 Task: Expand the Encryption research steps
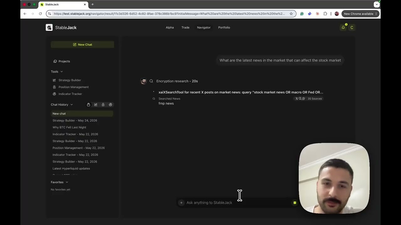coord(177,81)
